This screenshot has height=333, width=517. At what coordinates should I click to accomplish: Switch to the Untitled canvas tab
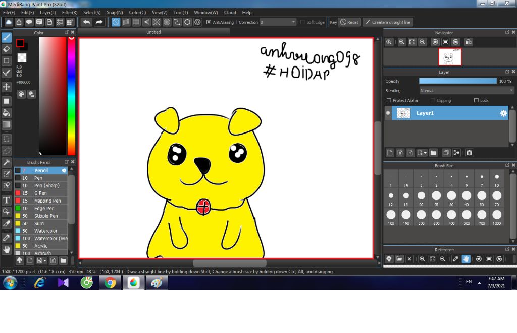click(x=153, y=32)
